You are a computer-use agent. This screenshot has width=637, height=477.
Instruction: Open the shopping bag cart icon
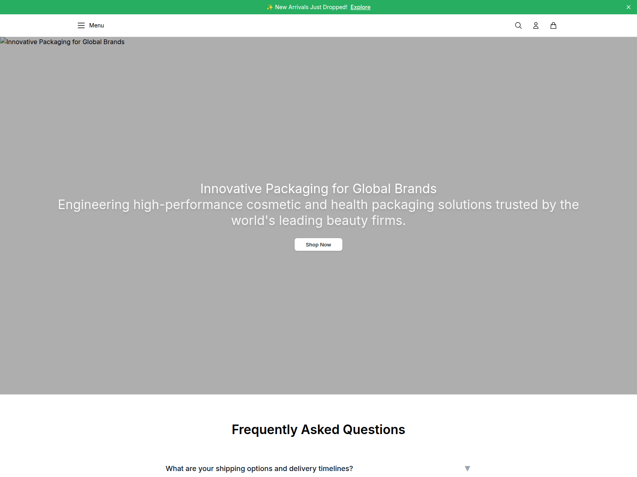point(553,25)
